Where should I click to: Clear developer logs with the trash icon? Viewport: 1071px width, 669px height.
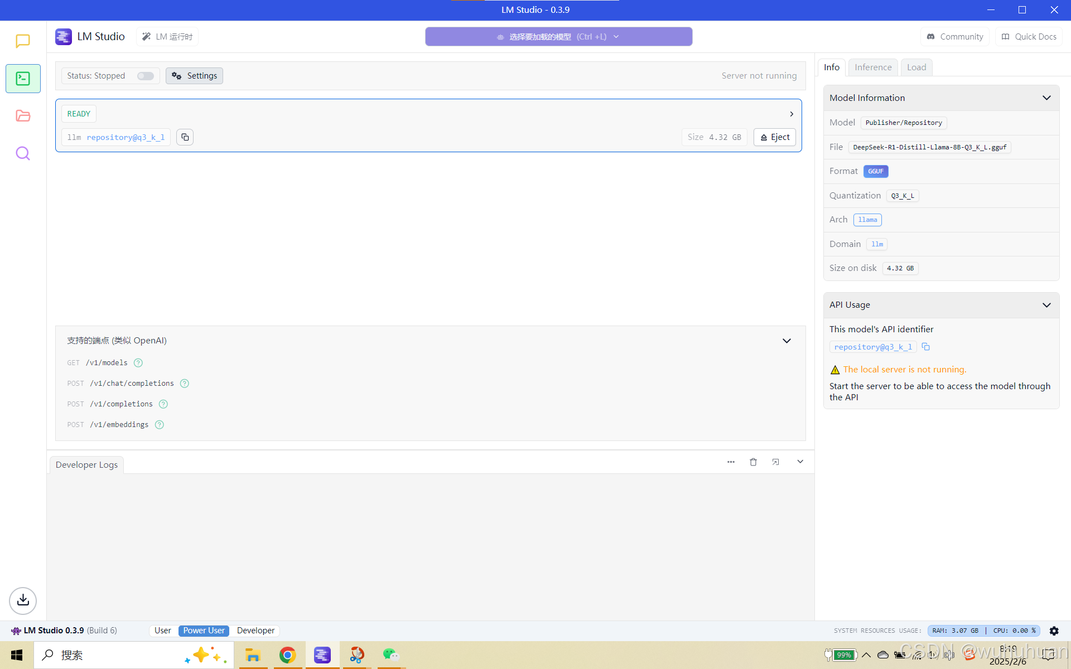[x=753, y=462]
